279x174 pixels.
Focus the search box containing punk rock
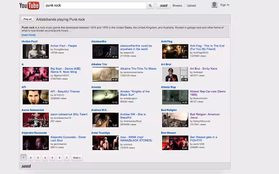point(95,6)
